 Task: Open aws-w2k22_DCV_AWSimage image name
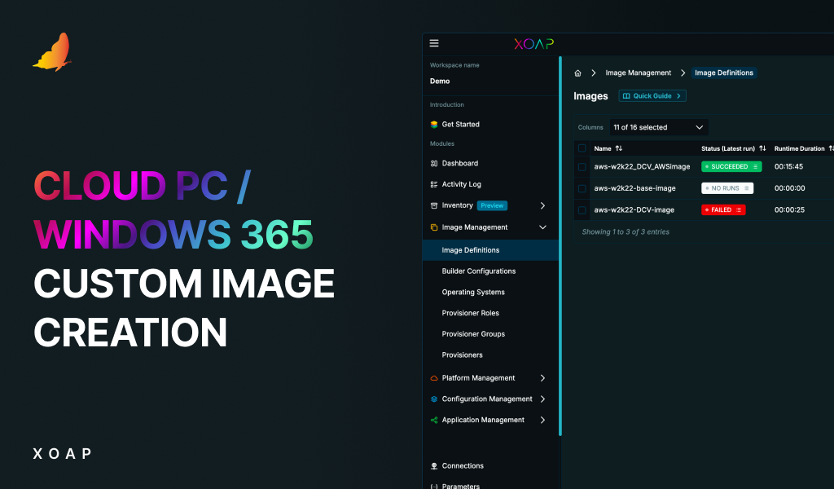[642, 167]
